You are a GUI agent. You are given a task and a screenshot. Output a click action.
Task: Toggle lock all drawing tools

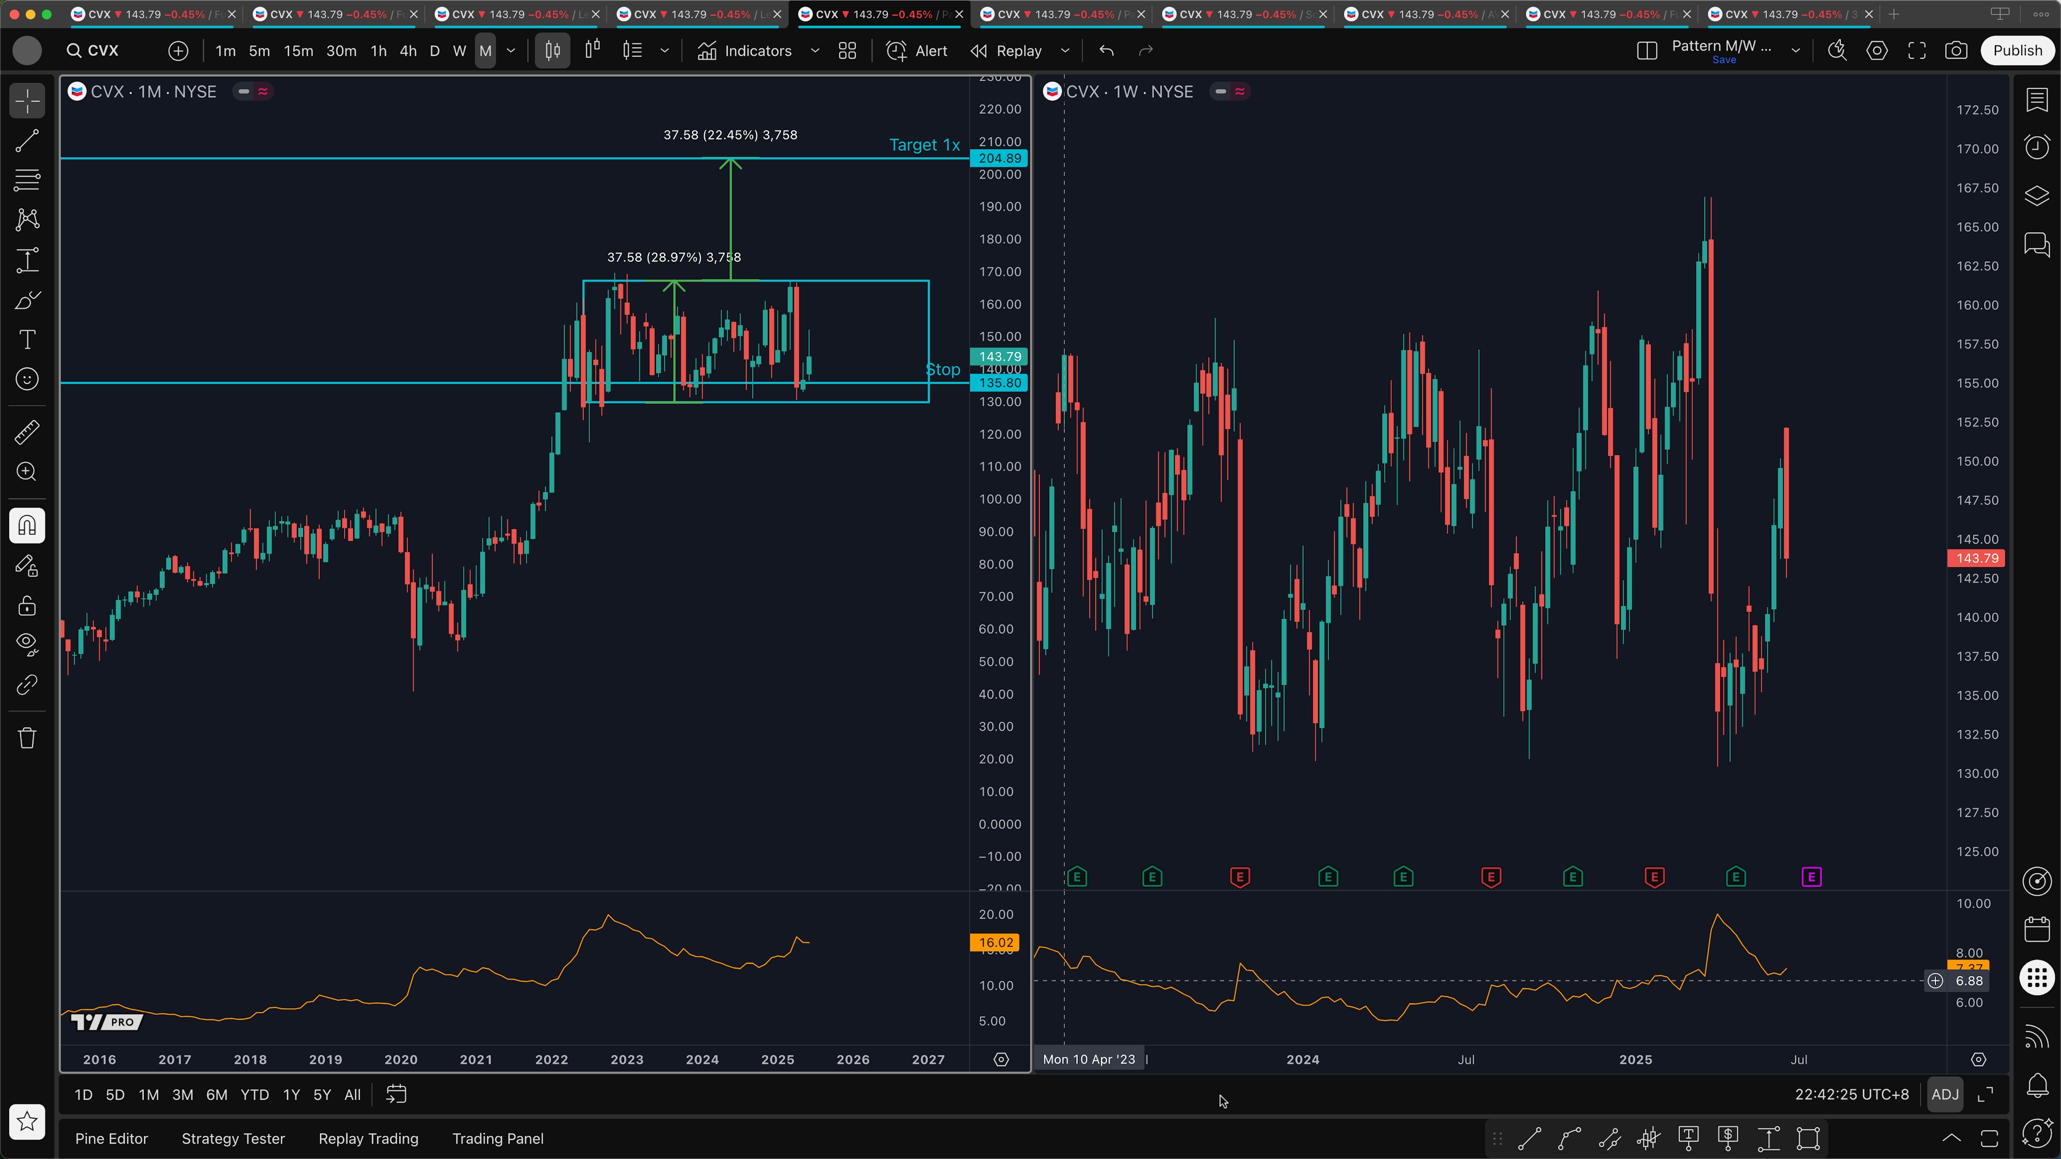27,605
